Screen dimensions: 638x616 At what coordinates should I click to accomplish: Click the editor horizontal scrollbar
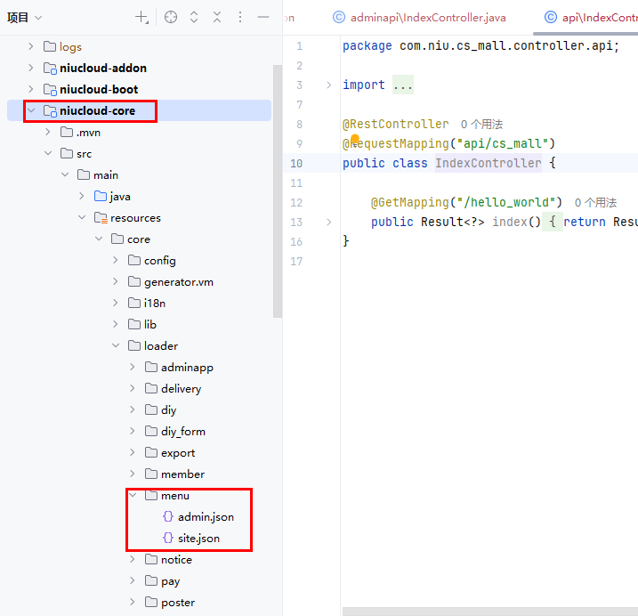(489, 611)
